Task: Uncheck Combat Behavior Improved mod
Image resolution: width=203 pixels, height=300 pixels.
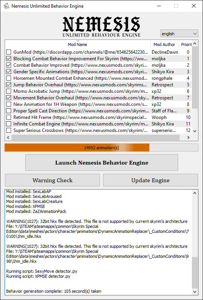Action: pyautogui.click(x=8, y=65)
